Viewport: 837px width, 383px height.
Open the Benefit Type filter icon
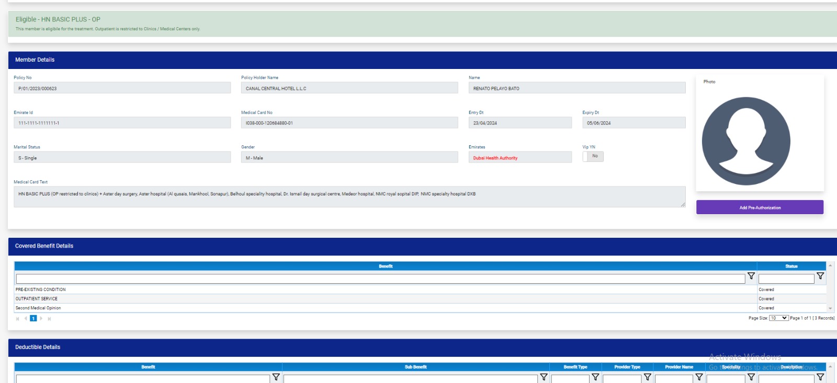595,377
